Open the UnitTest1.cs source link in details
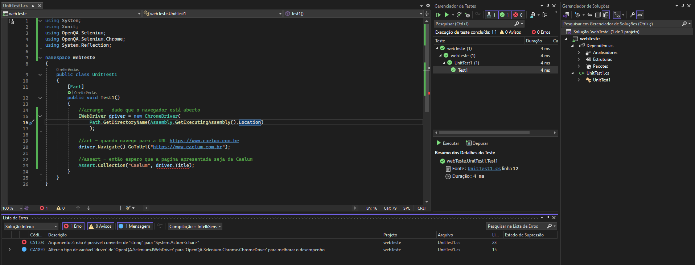 click(x=484, y=169)
